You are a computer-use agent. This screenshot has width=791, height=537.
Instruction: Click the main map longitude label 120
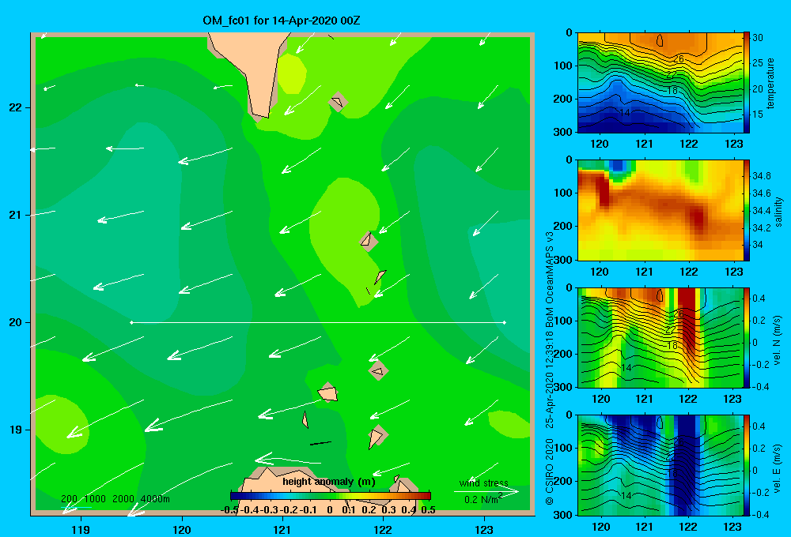(x=182, y=529)
